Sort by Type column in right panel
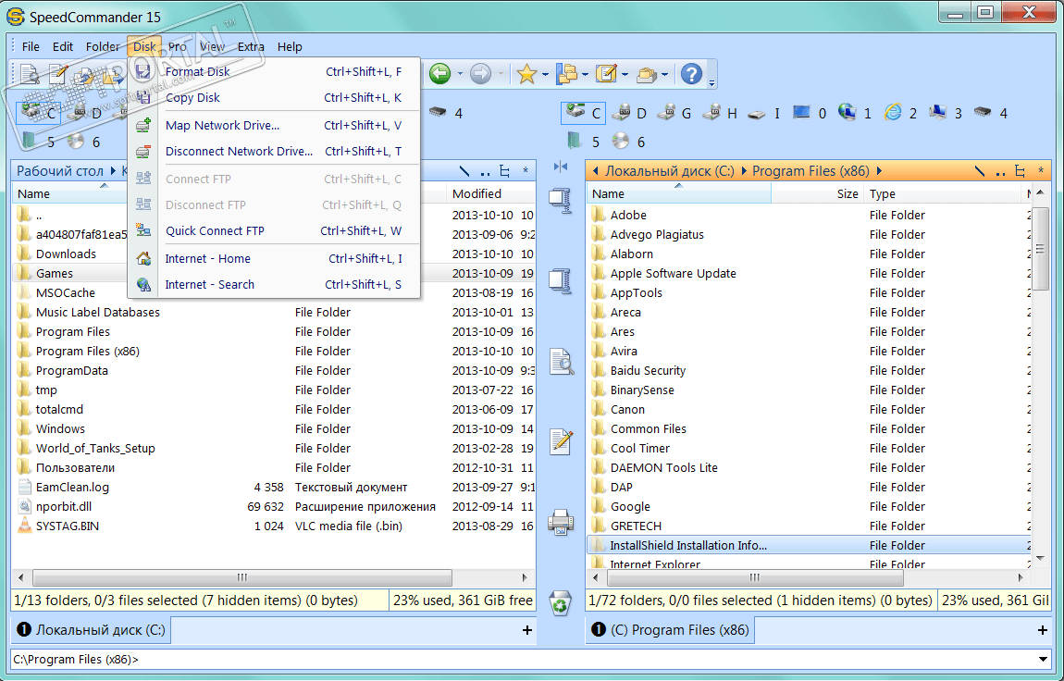This screenshot has width=1064, height=681. point(943,194)
